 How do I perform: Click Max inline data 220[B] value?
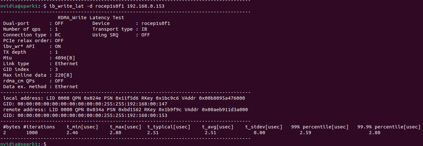coord(64,75)
